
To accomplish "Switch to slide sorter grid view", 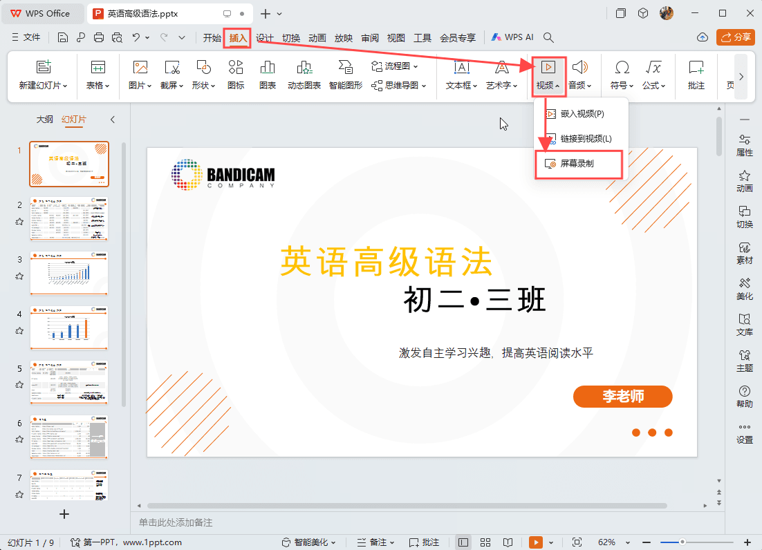I will coord(485,542).
